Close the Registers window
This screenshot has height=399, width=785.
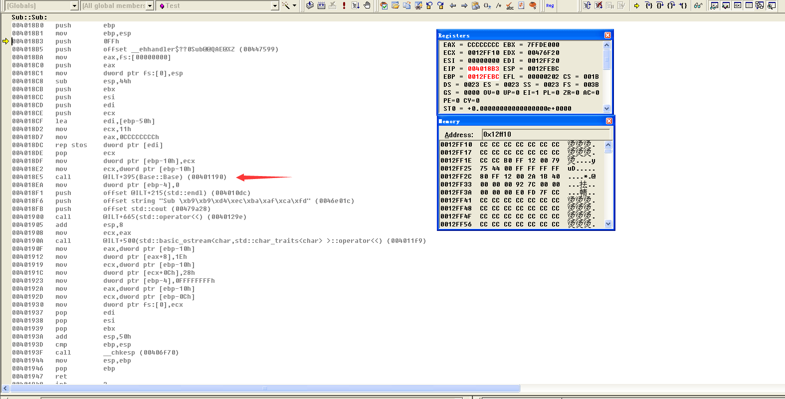point(607,35)
